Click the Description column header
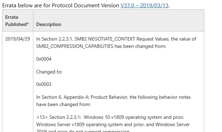The image size is (222, 132). coord(49,24)
